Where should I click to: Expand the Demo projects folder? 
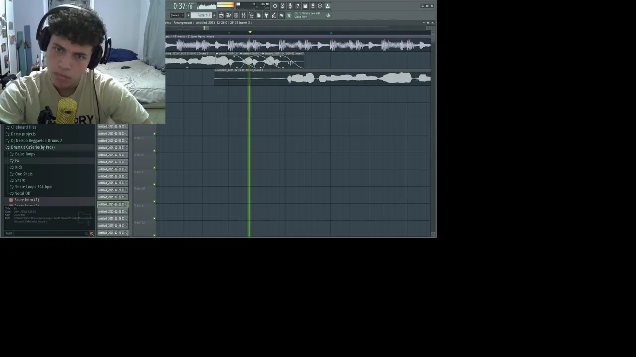coord(23,134)
